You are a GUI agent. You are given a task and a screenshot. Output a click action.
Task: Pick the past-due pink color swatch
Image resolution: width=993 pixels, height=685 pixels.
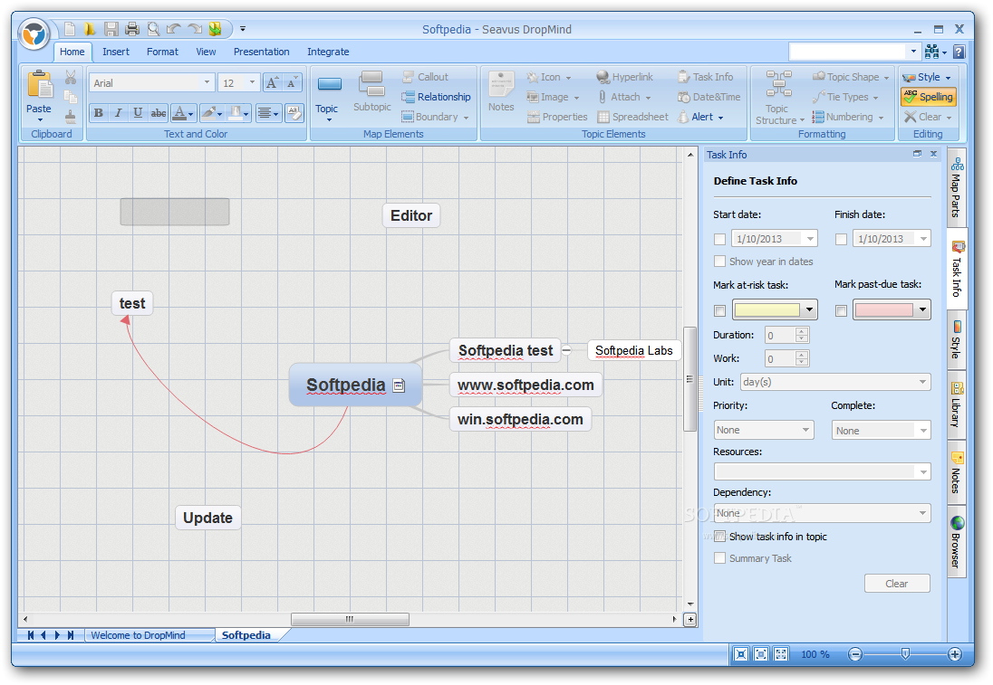click(x=883, y=310)
